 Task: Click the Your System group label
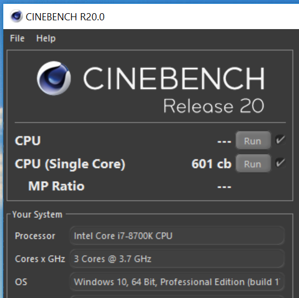coord(37,215)
